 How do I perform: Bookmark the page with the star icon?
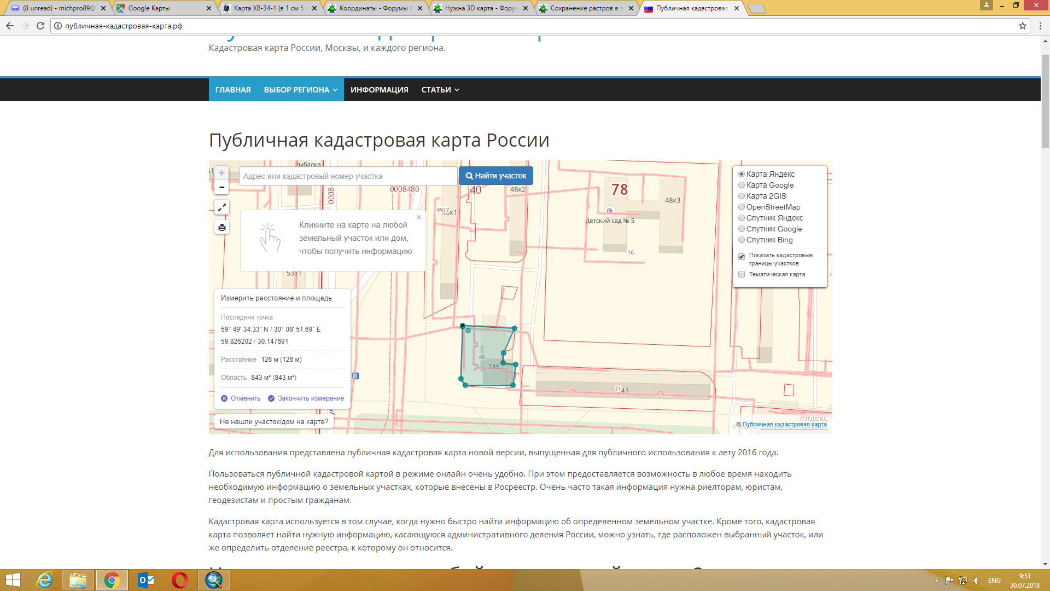1023,25
